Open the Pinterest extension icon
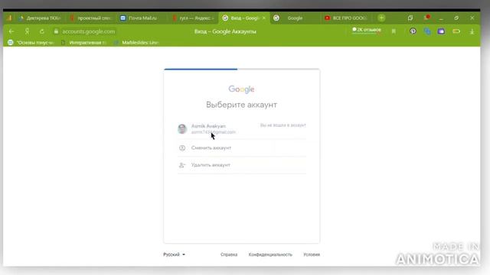The image size is (490, 275). point(413,31)
